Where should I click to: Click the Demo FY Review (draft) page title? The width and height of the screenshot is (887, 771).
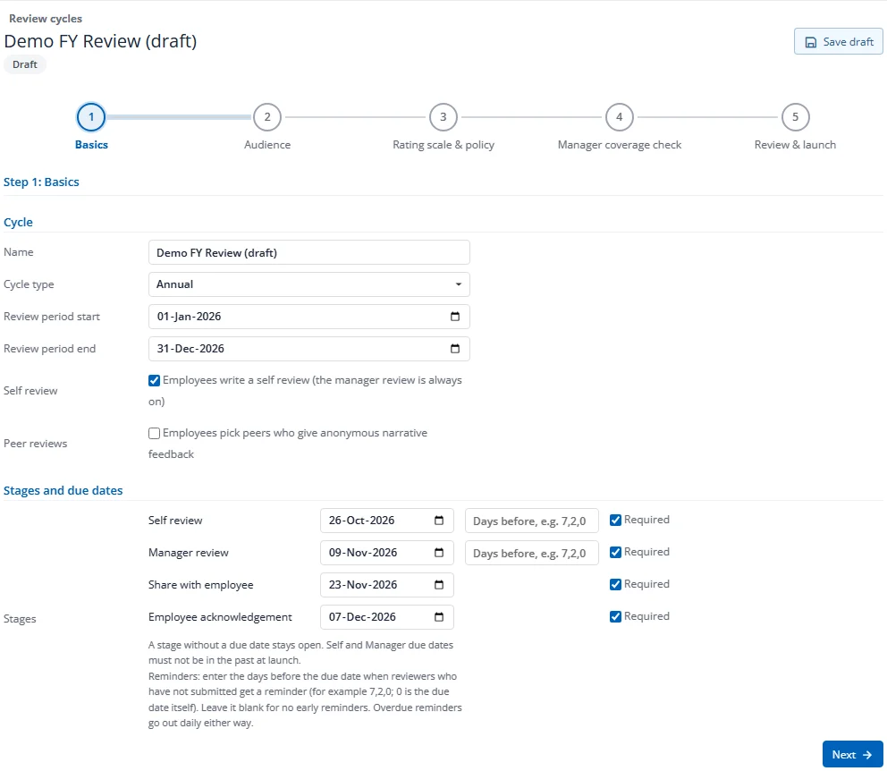101,41
